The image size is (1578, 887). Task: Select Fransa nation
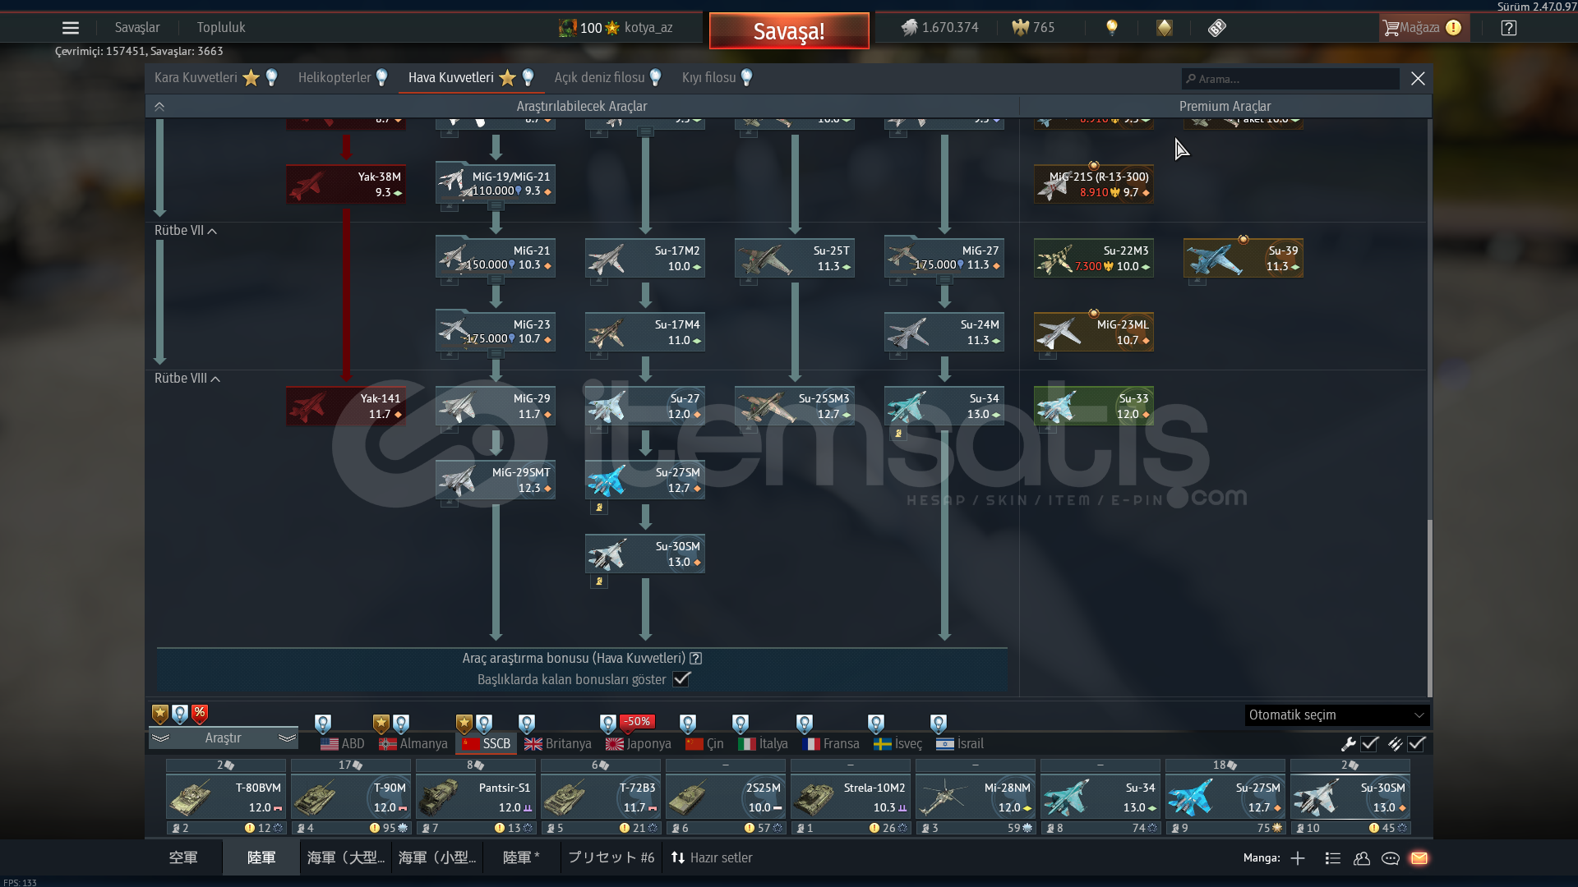[831, 744]
